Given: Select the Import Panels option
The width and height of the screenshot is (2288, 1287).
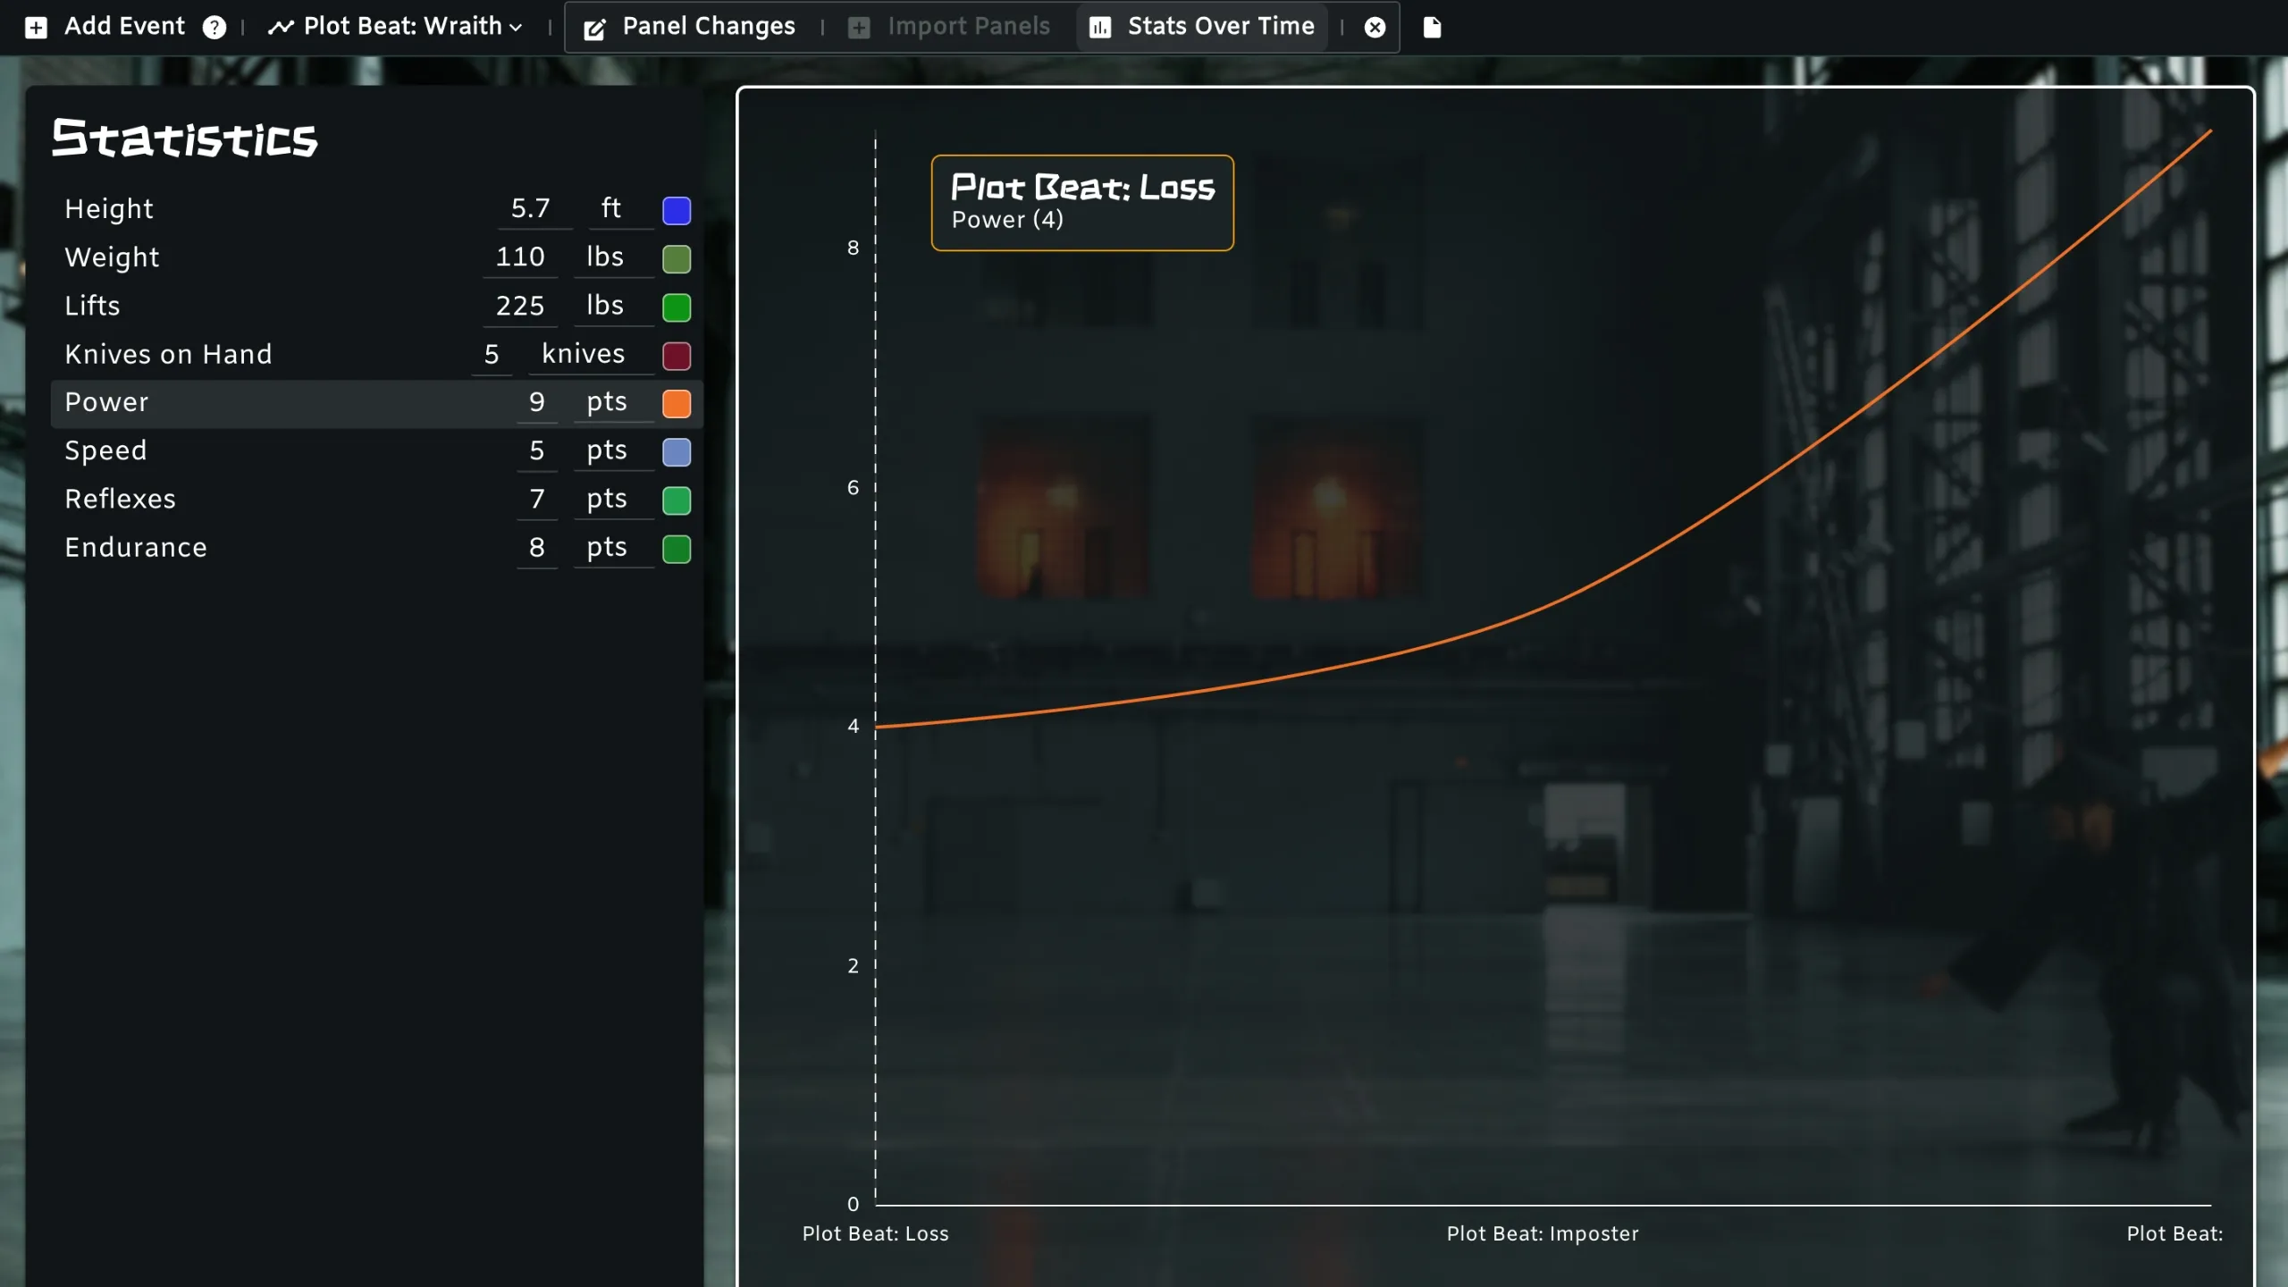Looking at the screenshot, I should (968, 27).
